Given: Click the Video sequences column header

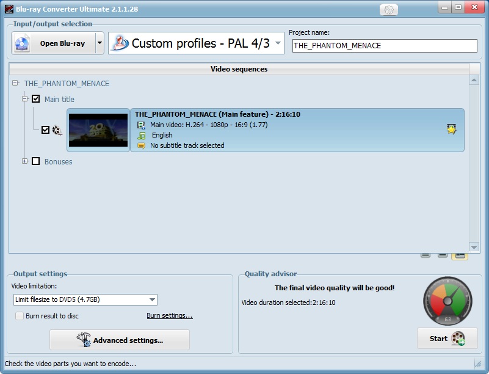Looking at the screenshot, I should pos(239,69).
